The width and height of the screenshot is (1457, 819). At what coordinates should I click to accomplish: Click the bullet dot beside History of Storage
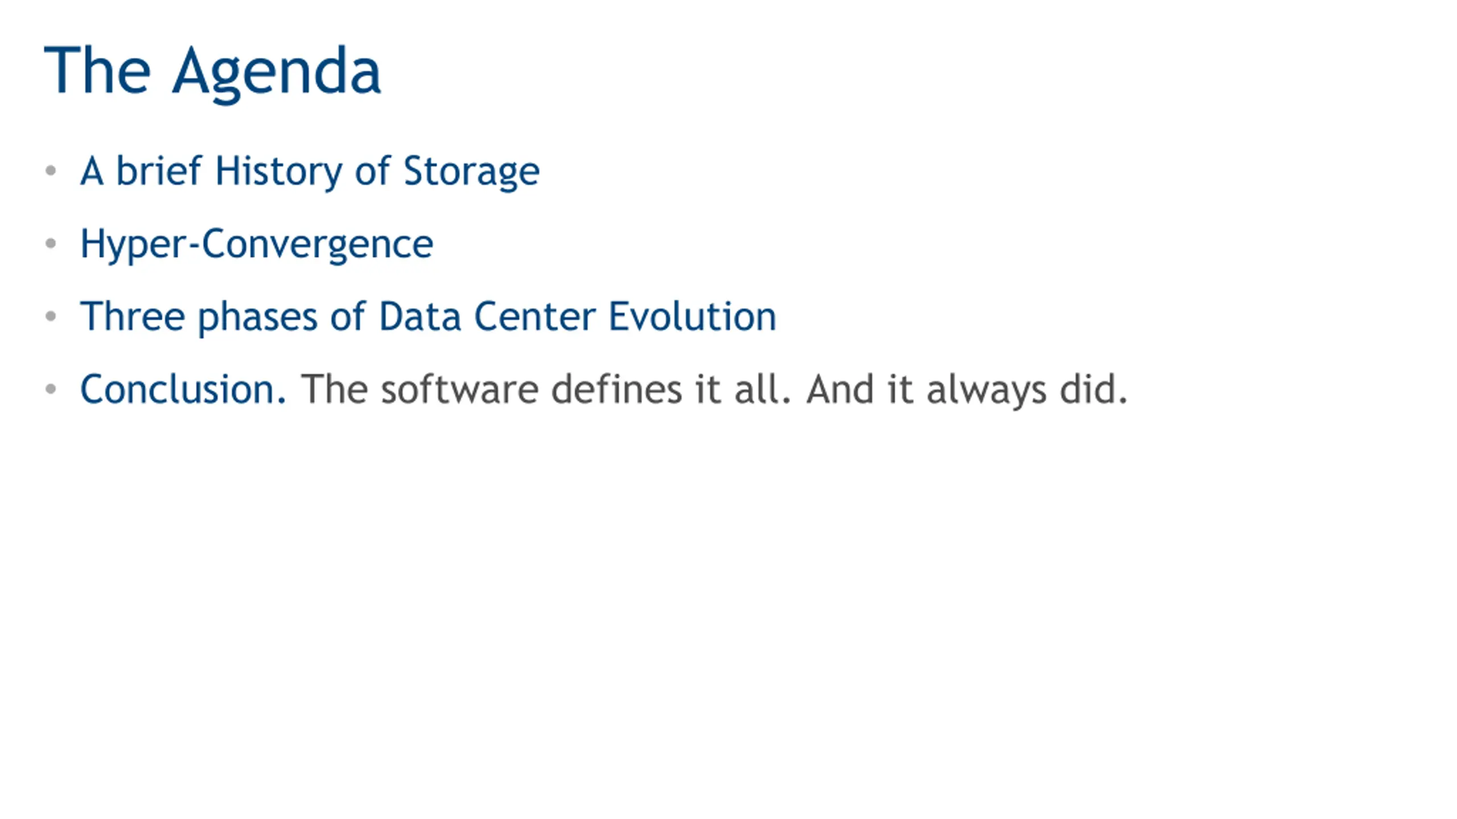point(51,170)
